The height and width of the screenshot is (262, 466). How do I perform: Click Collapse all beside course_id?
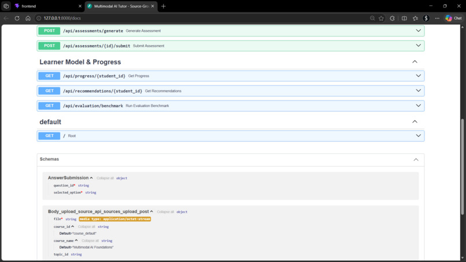click(87, 227)
